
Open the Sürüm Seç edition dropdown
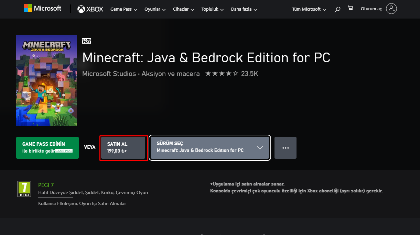(x=210, y=148)
